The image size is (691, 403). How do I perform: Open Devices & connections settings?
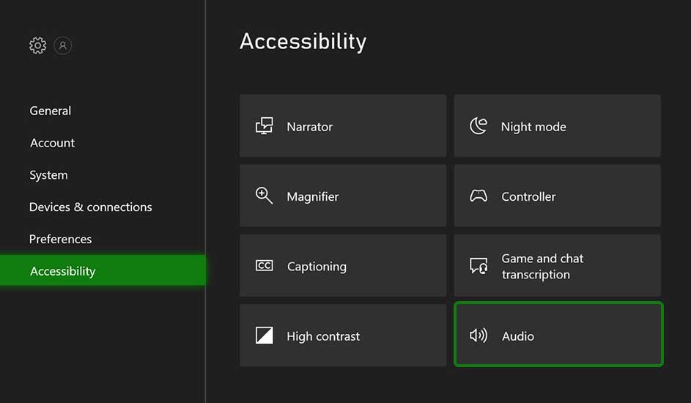pos(91,207)
